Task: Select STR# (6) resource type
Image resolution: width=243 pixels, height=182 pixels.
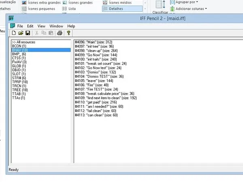Action: [41, 78]
